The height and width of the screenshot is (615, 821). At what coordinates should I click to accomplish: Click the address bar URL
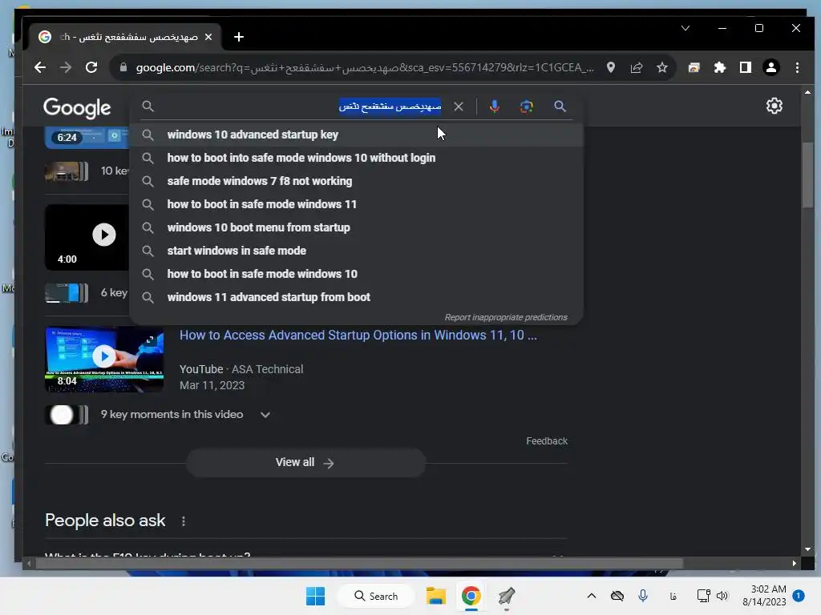click(x=365, y=67)
